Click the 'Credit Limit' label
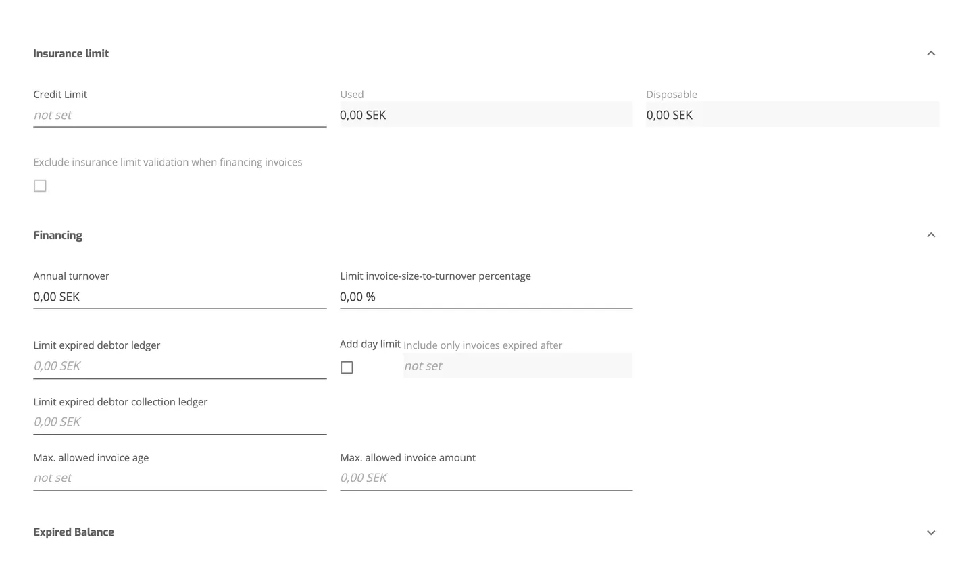This screenshot has height=585, width=973. [60, 94]
